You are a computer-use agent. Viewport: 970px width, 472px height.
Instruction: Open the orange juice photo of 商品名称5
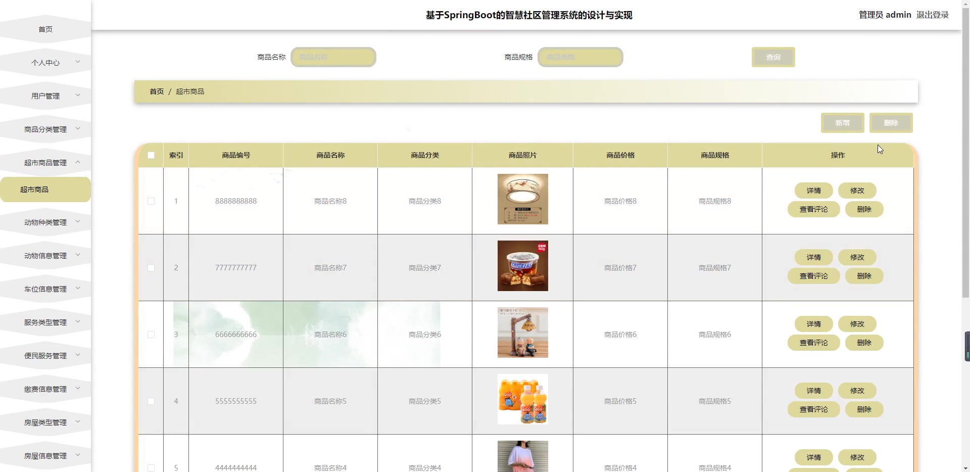tap(523, 399)
